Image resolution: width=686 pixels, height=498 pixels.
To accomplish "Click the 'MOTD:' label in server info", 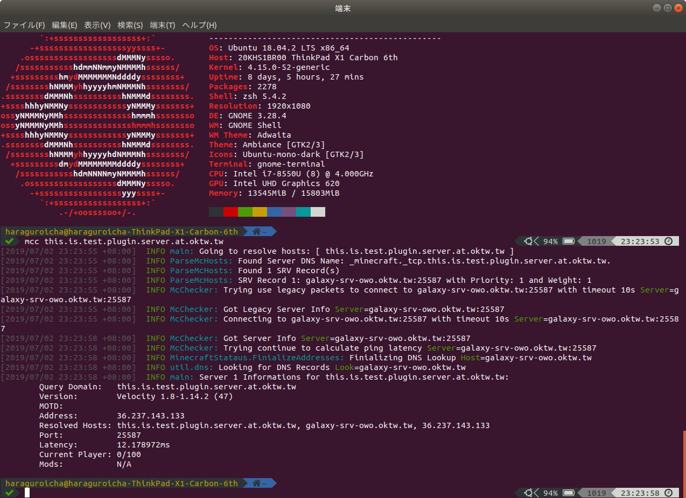I will point(51,406).
